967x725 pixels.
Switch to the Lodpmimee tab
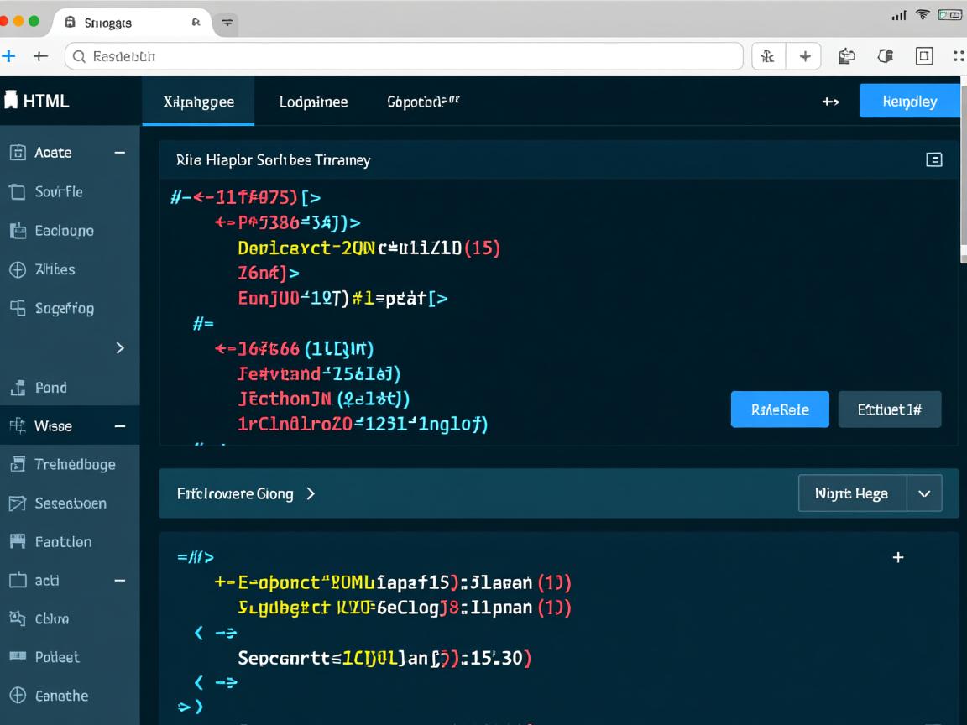[x=313, y=102]
